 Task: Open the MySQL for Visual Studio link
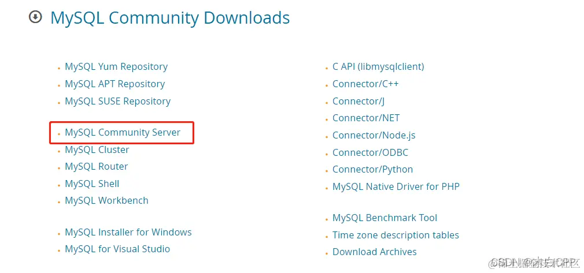point(117,249)
